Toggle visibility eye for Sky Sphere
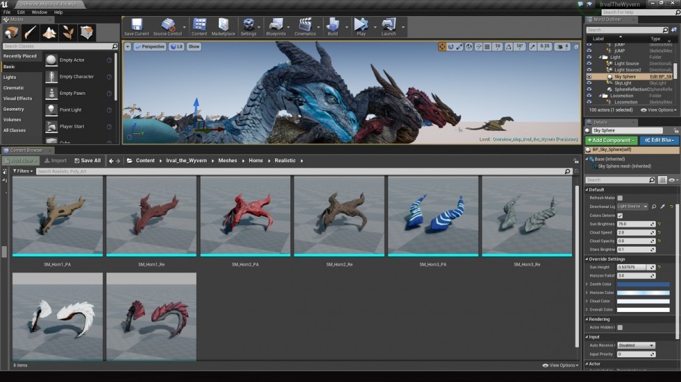Screen dimensions: 681x382 (x=589, y=76)
